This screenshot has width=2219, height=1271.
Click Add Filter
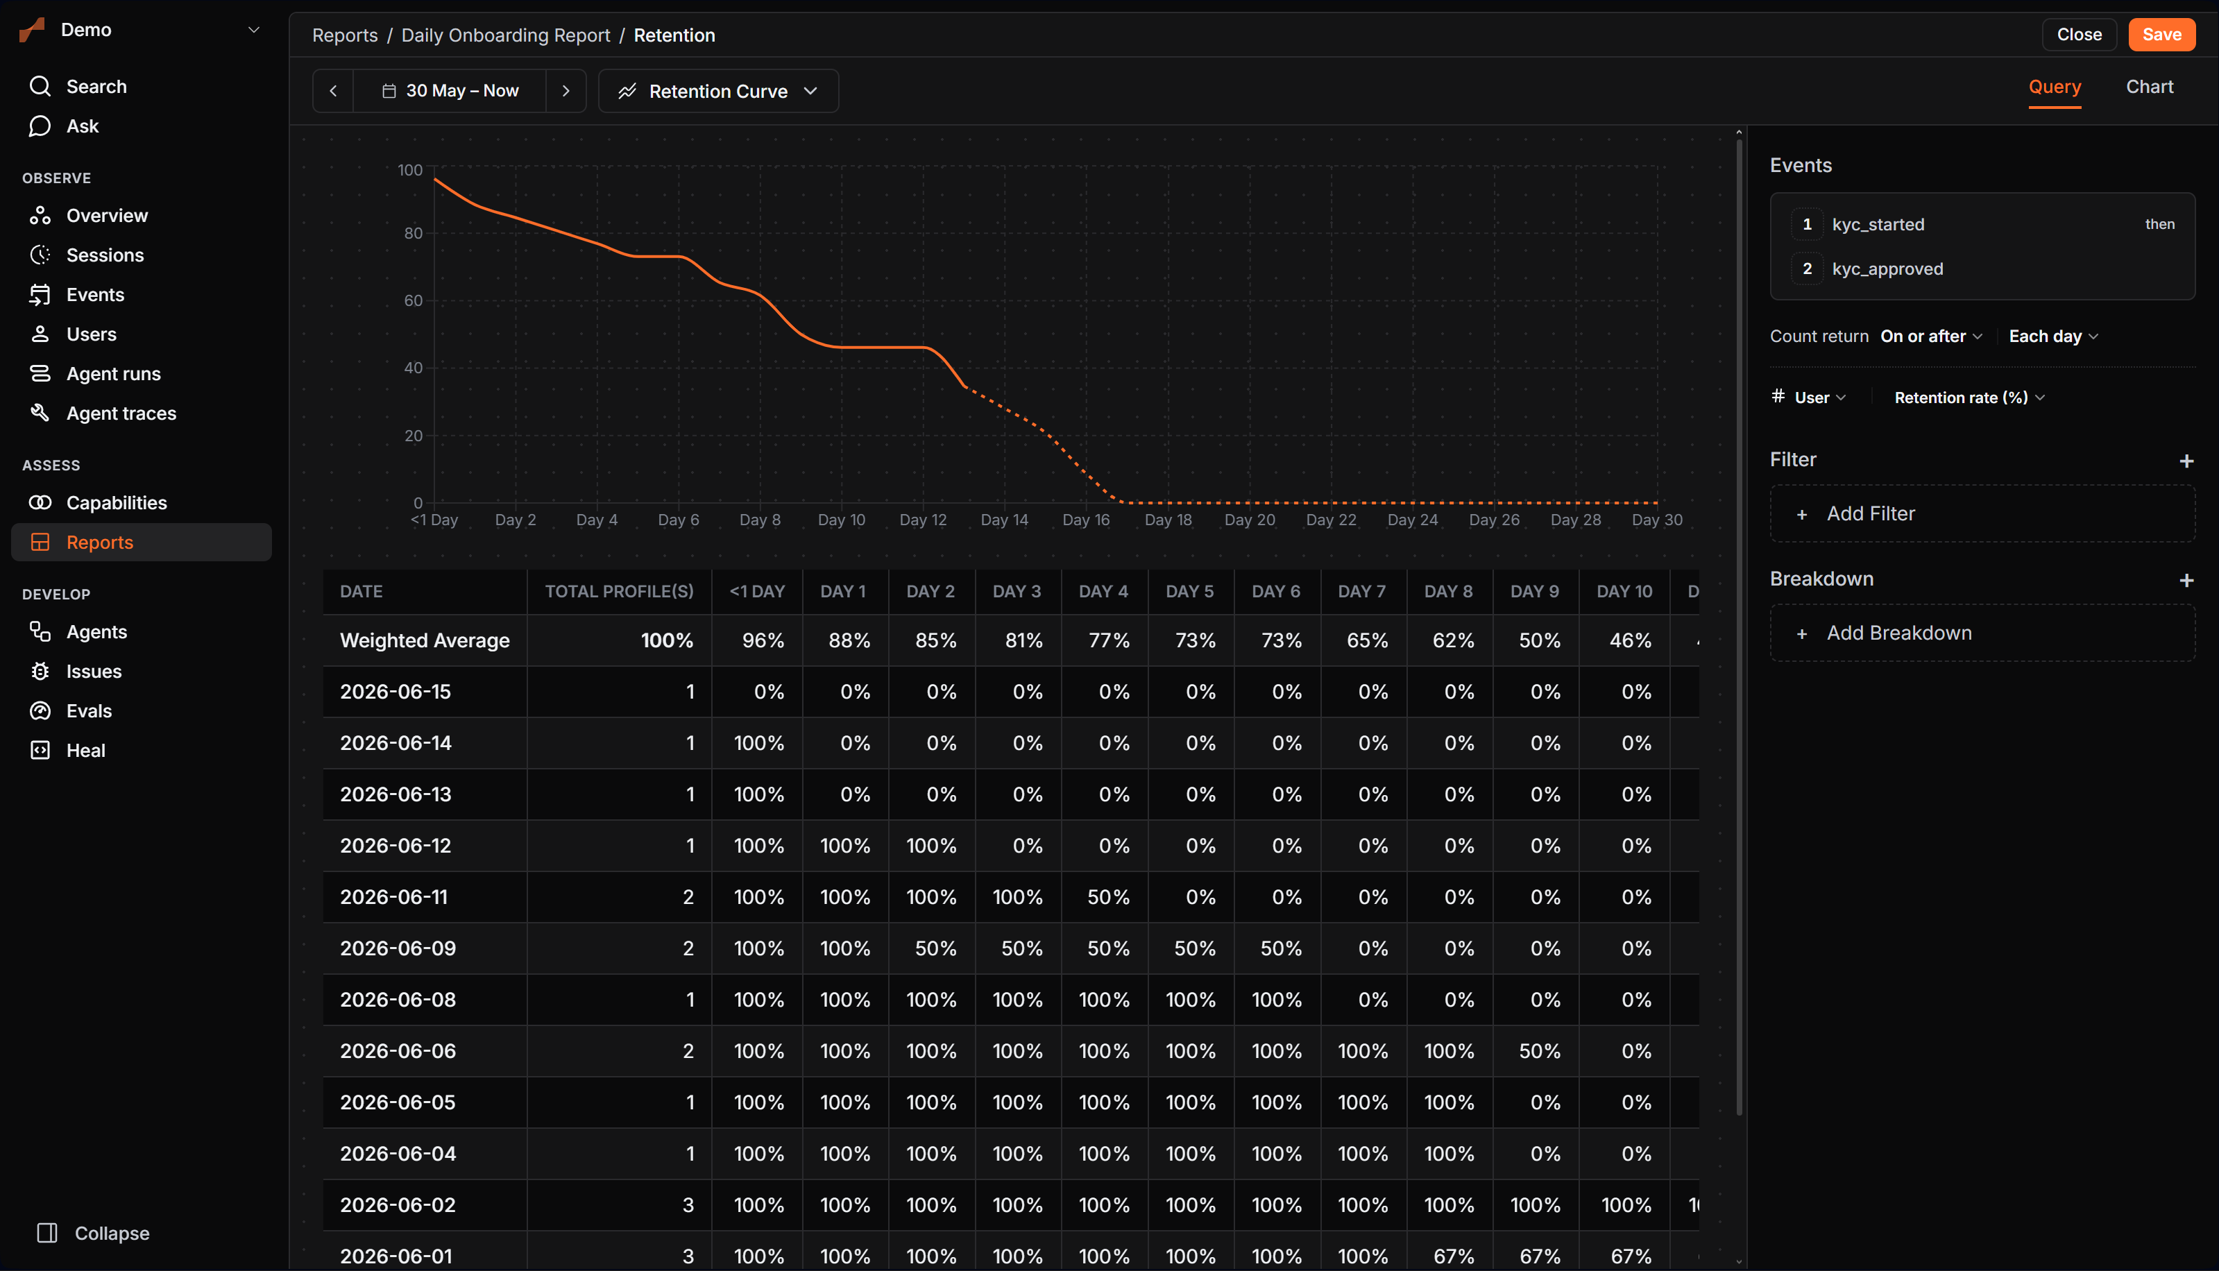pos(1982,514)
